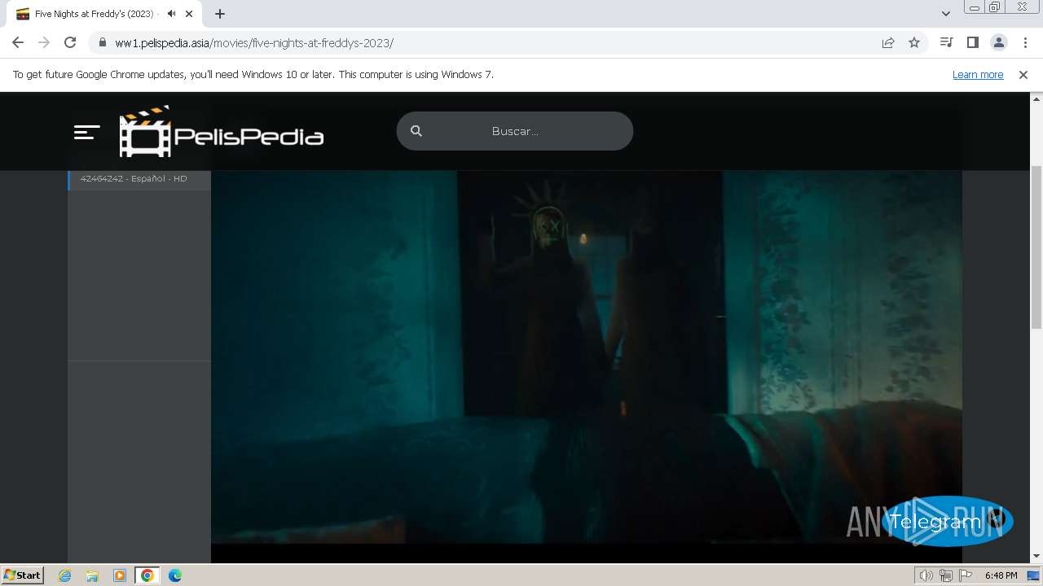Open Windows Media Player from taskbar

(120, 575)
